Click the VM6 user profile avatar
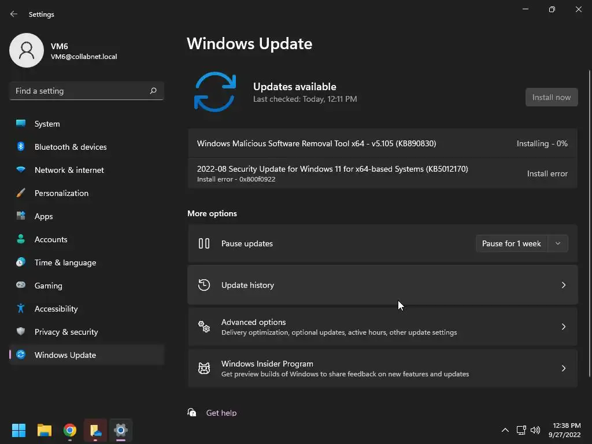The width and height of the screenshot is (592, 444). coord(27,50)
